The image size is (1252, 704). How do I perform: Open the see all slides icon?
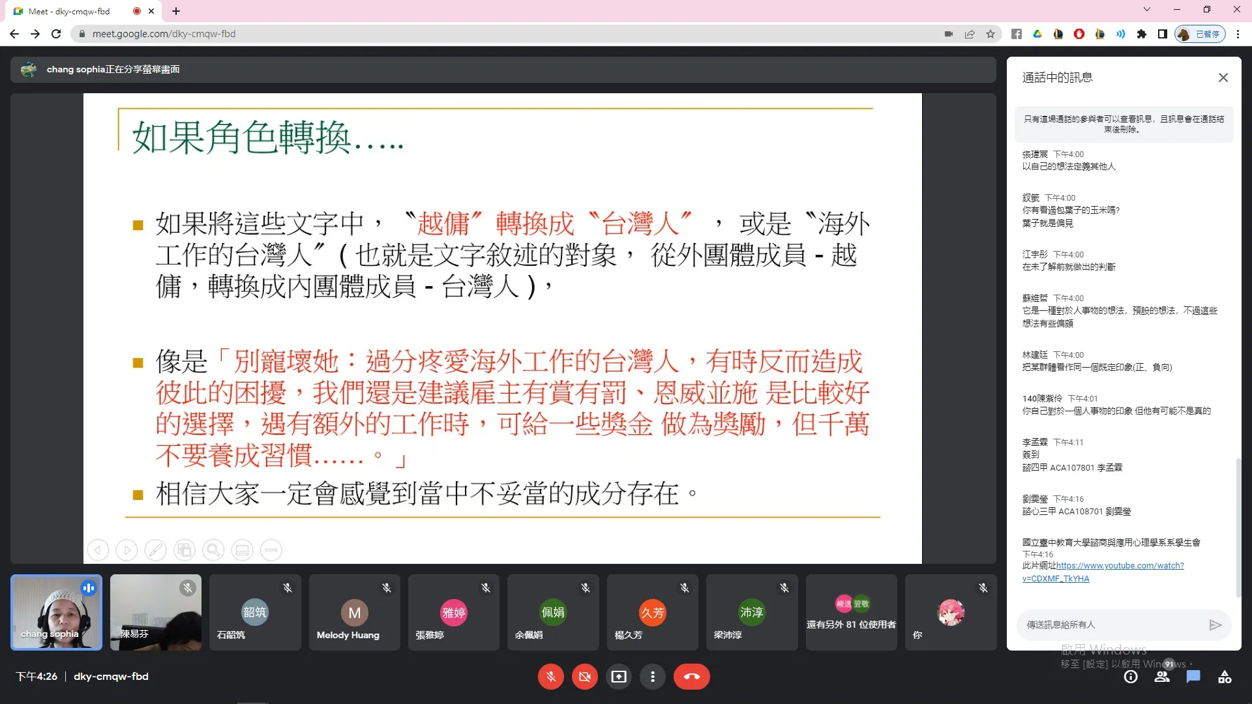click(x=185, y=550)
